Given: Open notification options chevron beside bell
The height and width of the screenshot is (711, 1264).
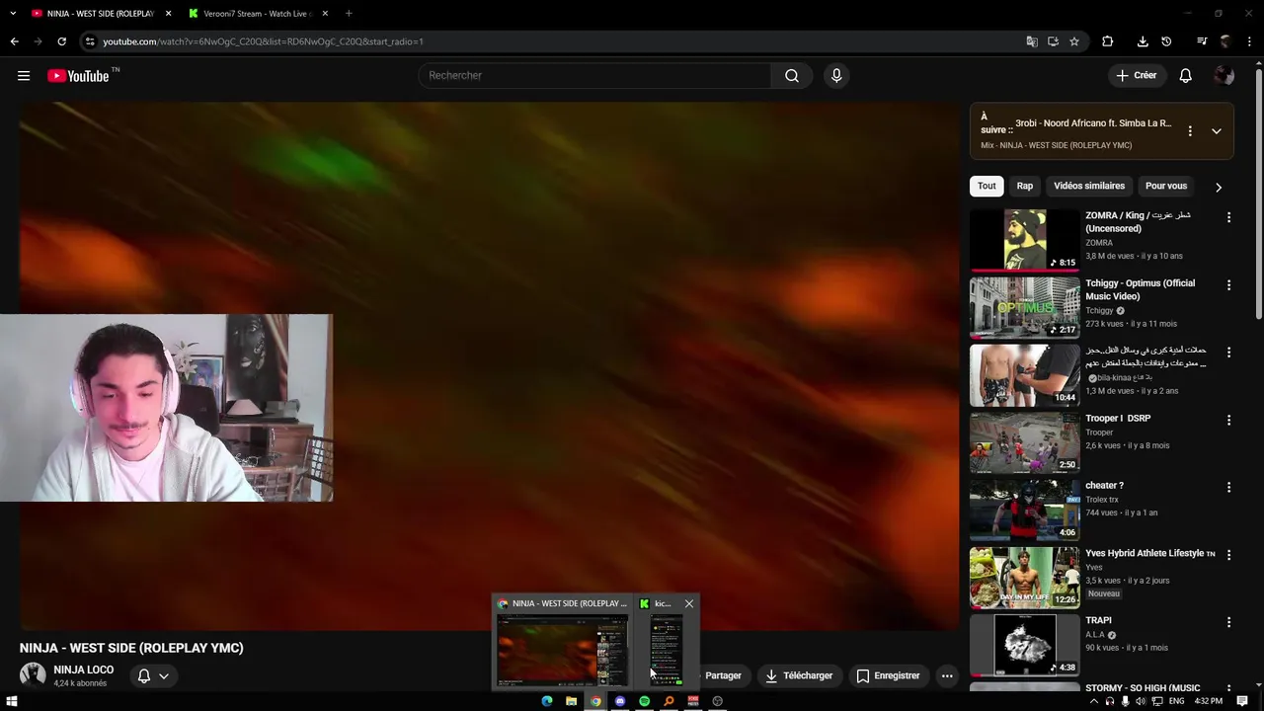Looking at the screenshot, I should pos(164,675).
